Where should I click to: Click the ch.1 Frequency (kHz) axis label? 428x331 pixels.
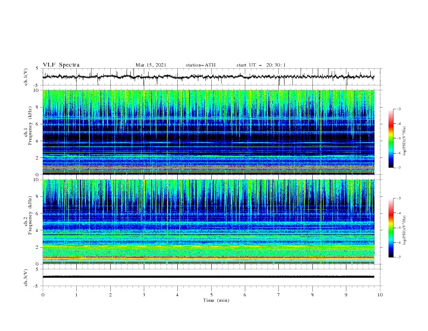(28, 125)
